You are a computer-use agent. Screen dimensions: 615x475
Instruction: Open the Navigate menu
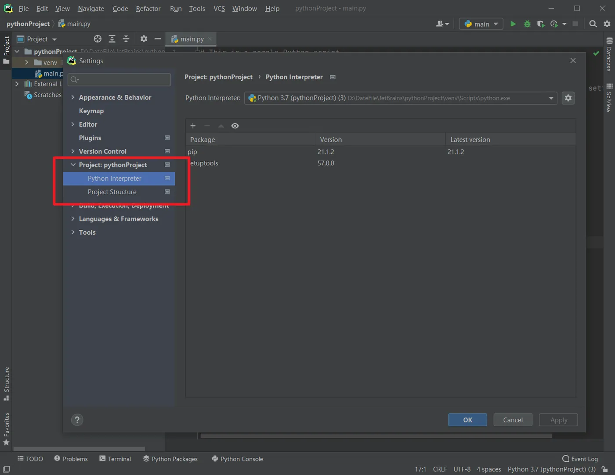coord(91,8)
